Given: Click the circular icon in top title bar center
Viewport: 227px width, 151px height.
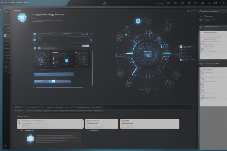Looking at the screenshot, I should point(104,4).
